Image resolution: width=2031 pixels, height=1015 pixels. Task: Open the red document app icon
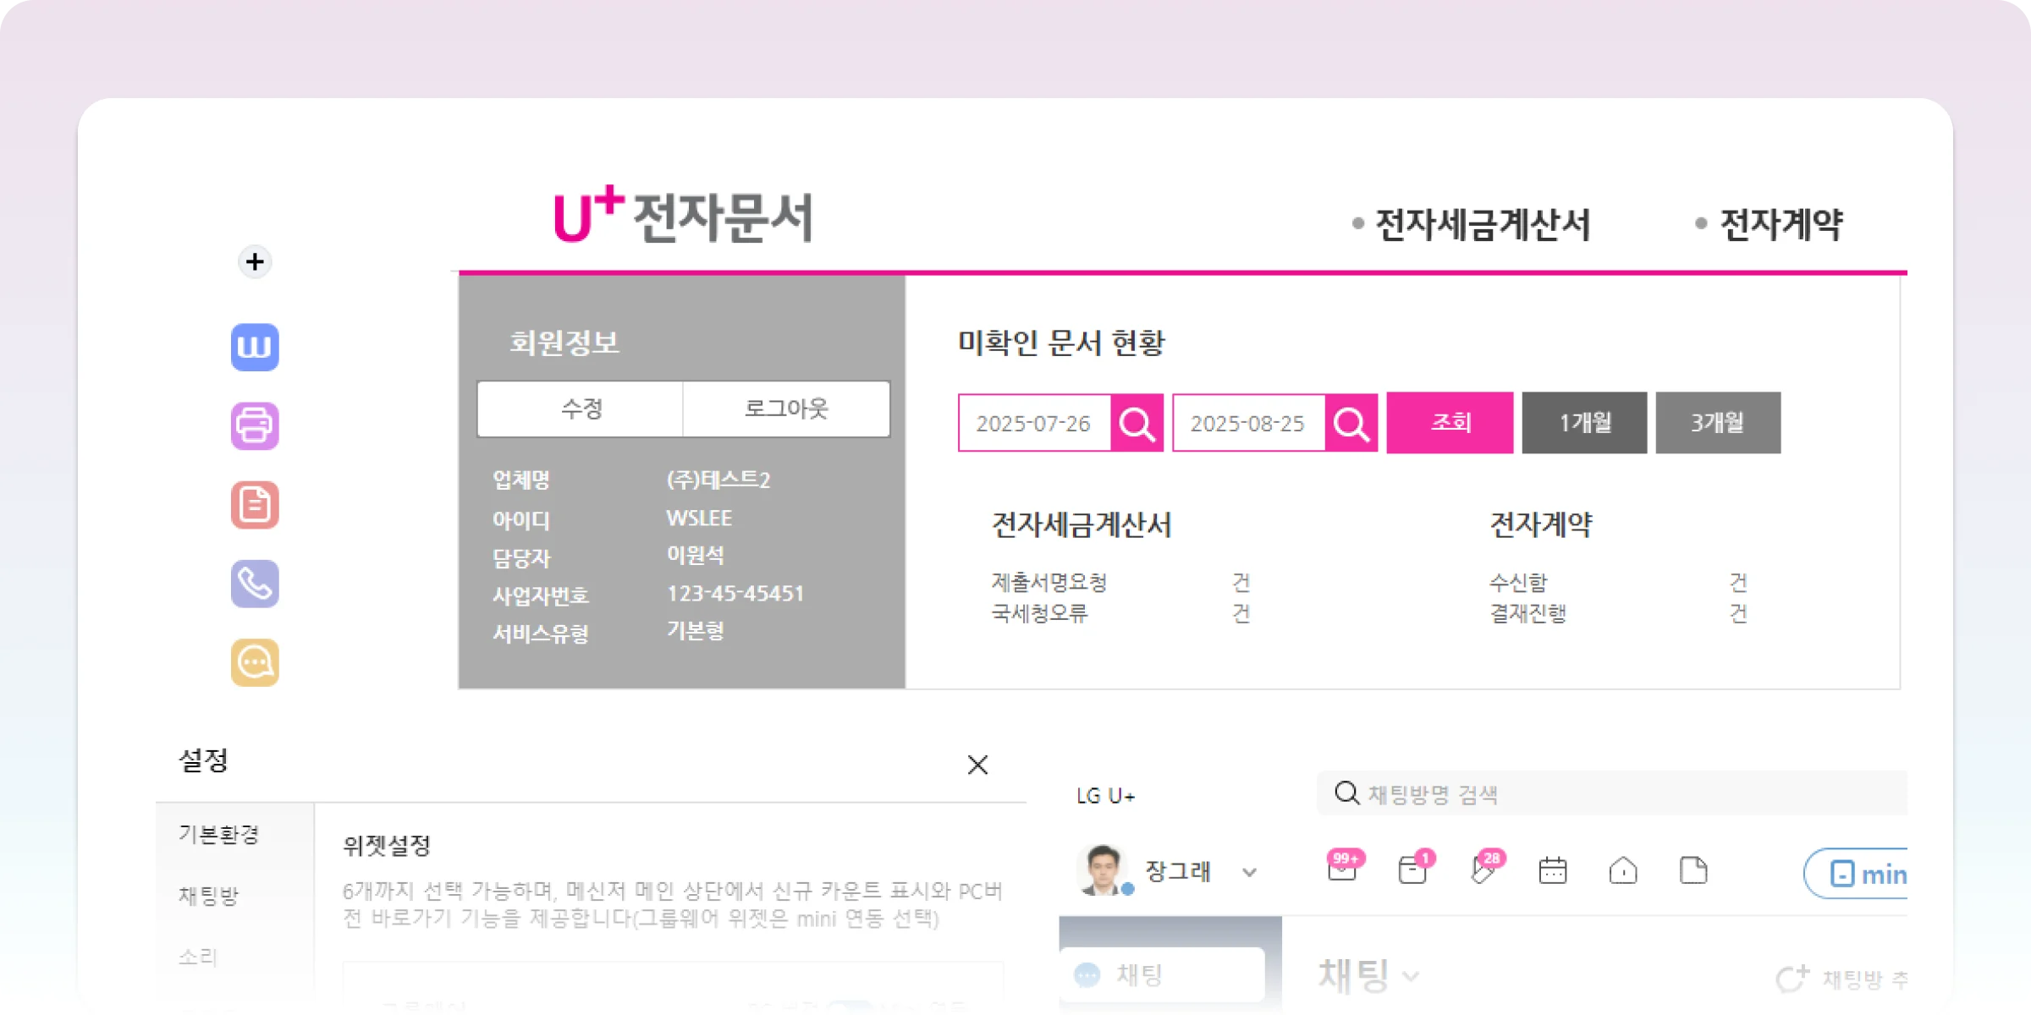coord(255,505)
